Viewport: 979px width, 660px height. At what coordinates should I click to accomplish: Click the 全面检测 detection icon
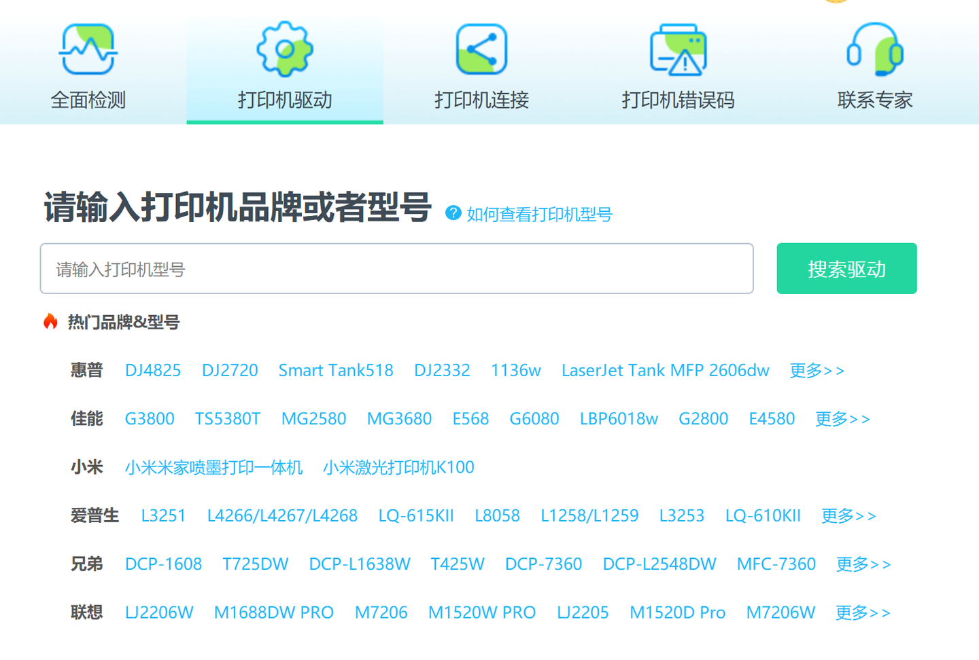(88, 48)
